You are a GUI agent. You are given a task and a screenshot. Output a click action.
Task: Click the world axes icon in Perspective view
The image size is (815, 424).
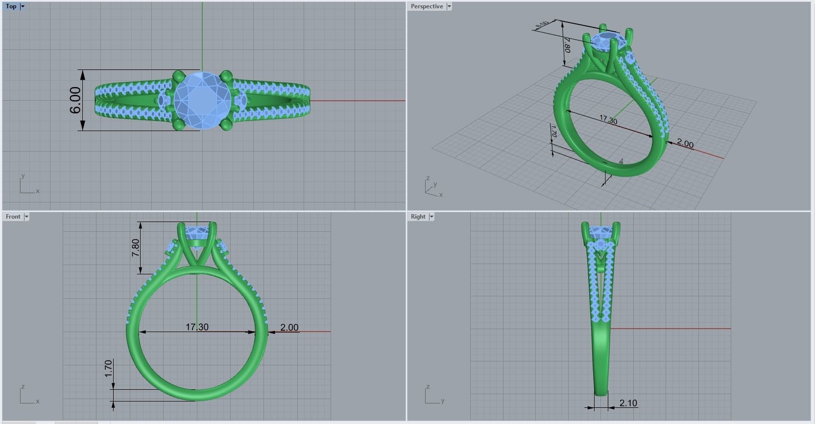click(x=433, y=187)
